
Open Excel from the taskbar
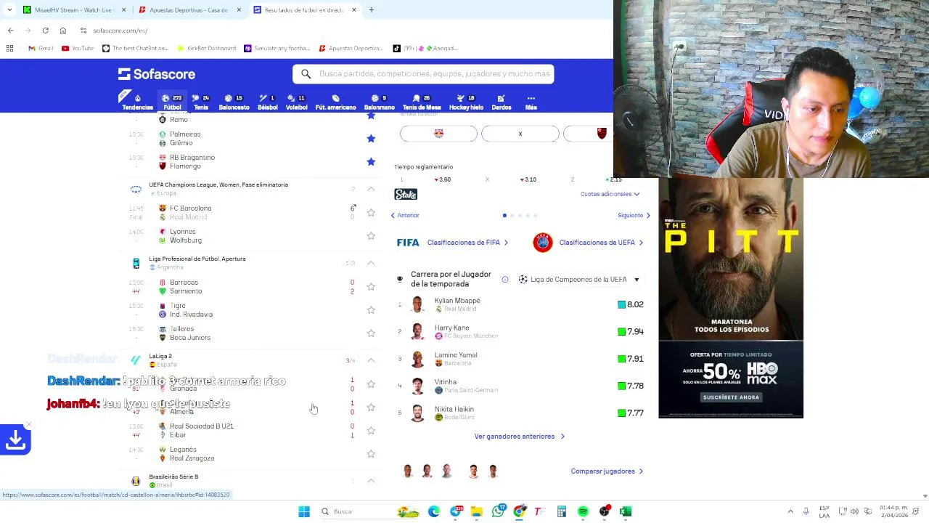[625, 511]
